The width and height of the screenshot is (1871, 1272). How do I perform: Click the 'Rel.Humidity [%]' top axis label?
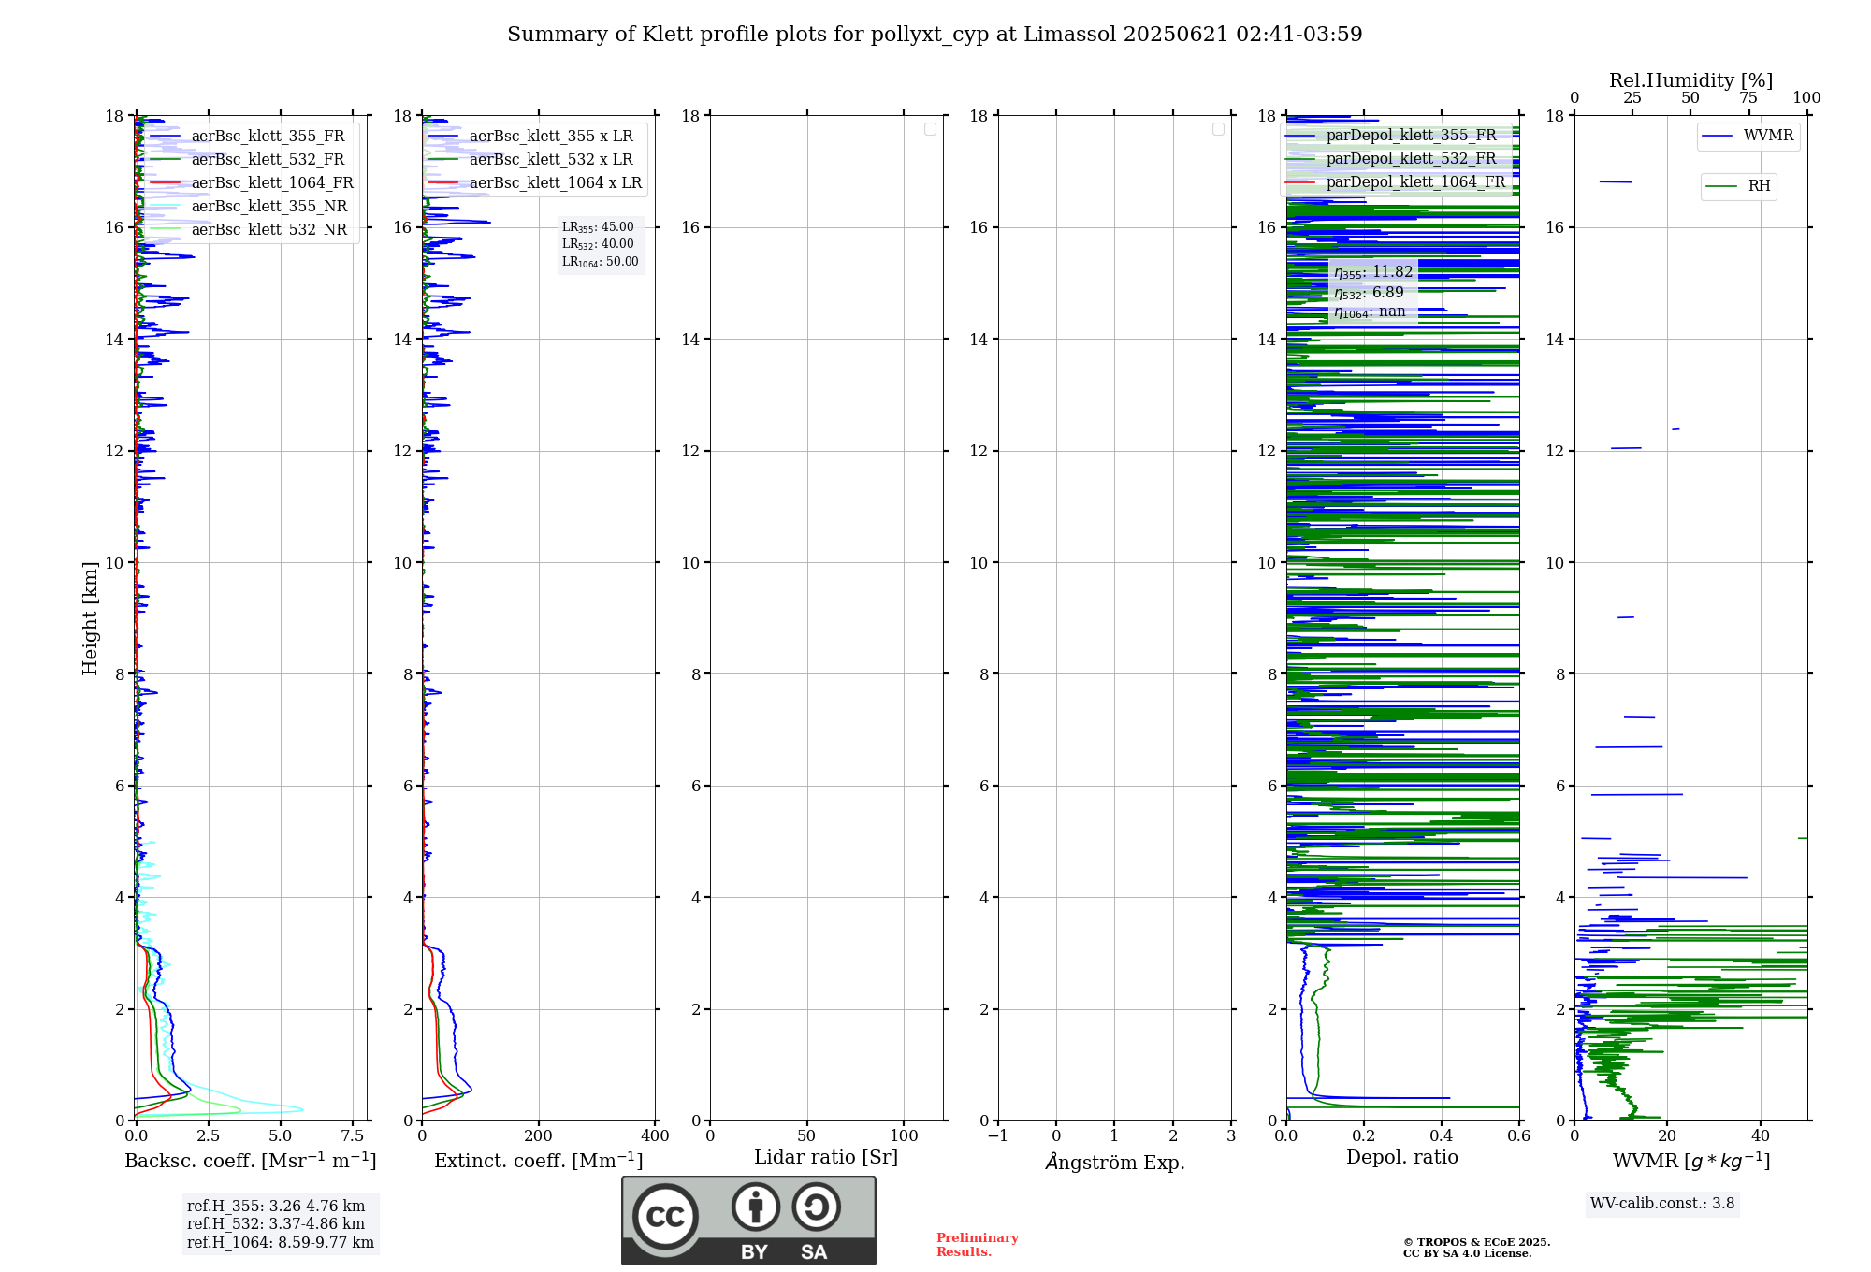pos(1690,80)
